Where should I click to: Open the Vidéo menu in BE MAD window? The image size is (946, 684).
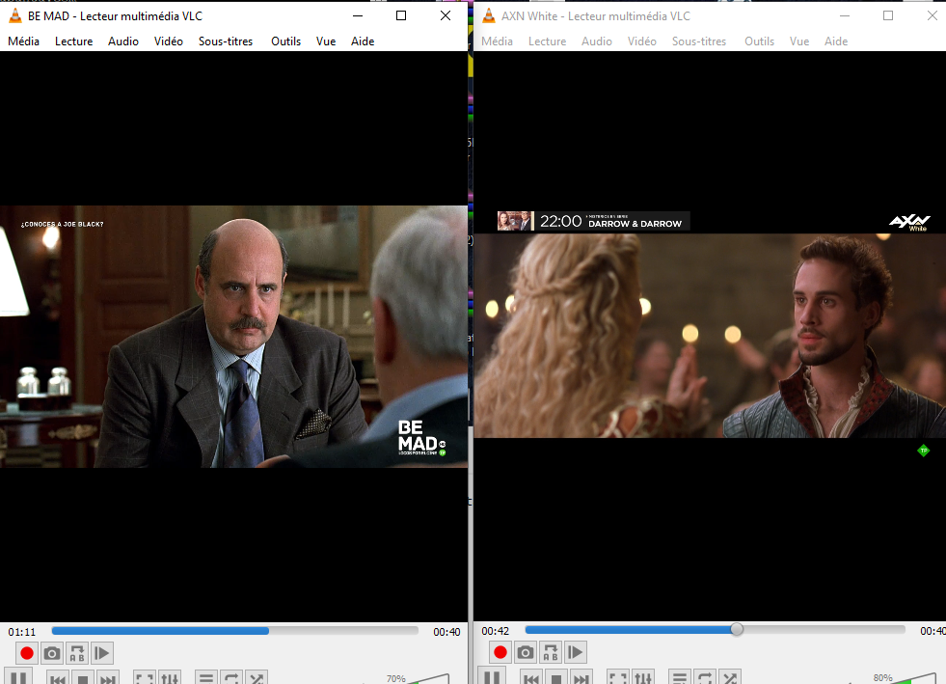pos(169,41)
